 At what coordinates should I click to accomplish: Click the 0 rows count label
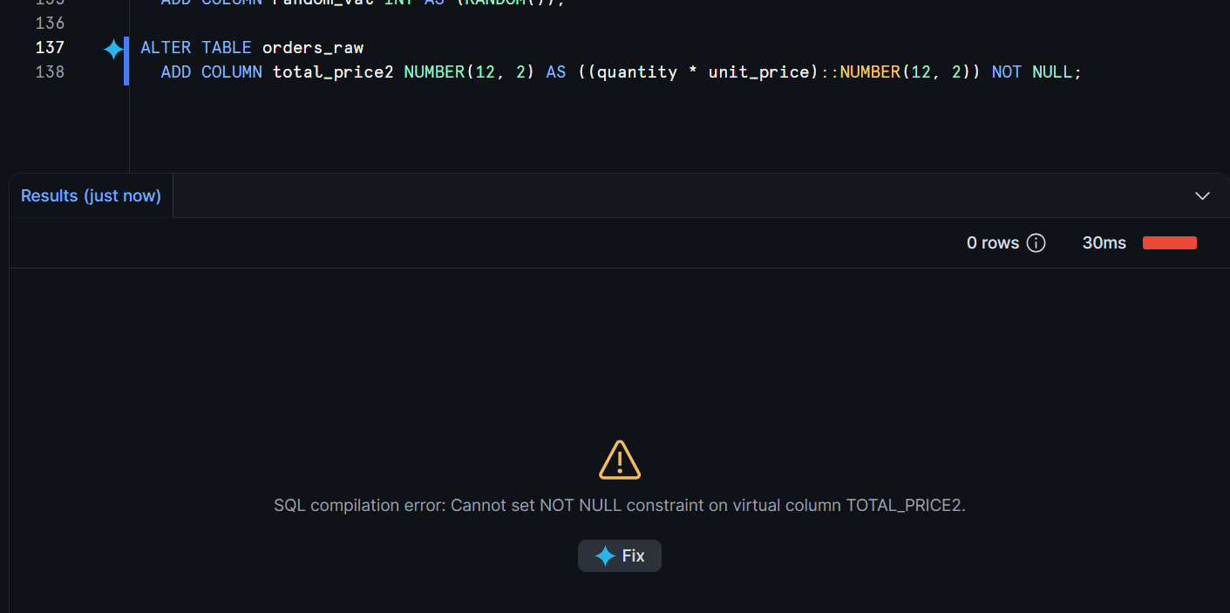(992, 242)
